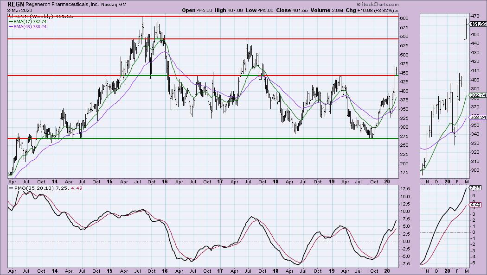The image size is (487, 275).
Task: Click the Open 445.00 value
Action: click(x=197, y=10)
